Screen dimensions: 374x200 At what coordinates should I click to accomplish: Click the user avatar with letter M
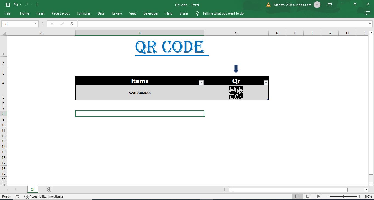point(317,5)
